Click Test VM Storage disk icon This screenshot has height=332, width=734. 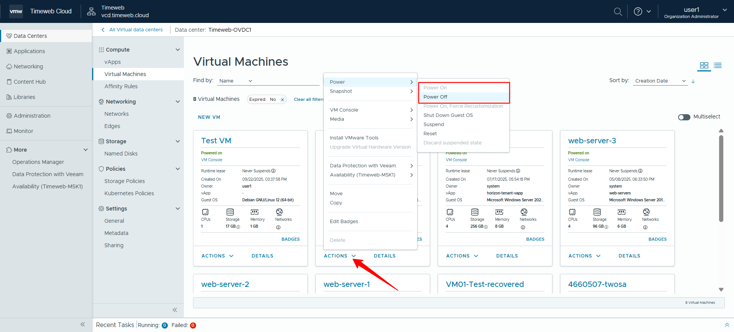[230, 212]
